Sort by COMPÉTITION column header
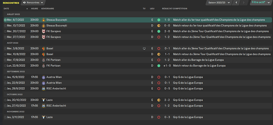Viewport: 273px width, 125px height. tap(180, 9)
